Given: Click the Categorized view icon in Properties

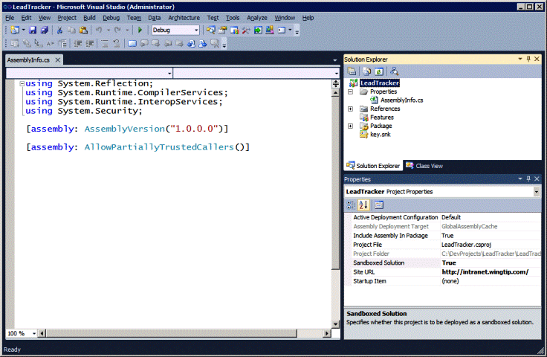Looking at the screenshot, I should tap(352, 205).
